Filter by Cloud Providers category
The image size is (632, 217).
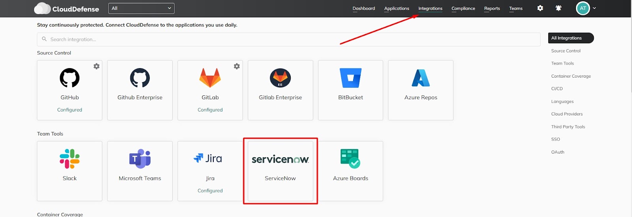[567, 114]
